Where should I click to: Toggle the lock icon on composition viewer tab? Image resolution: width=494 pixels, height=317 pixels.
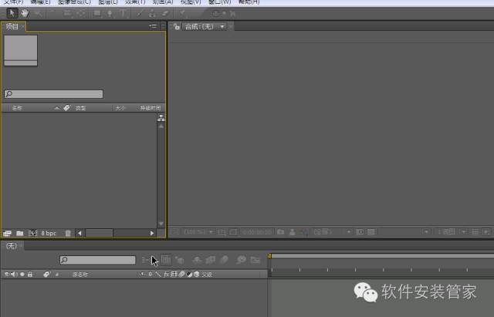(x=176, y=26)
